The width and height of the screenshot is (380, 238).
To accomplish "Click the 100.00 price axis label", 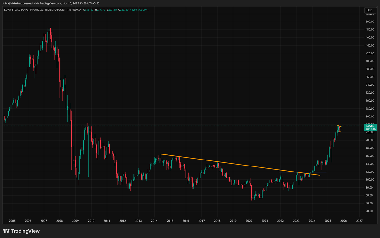I will pos(370,180).
